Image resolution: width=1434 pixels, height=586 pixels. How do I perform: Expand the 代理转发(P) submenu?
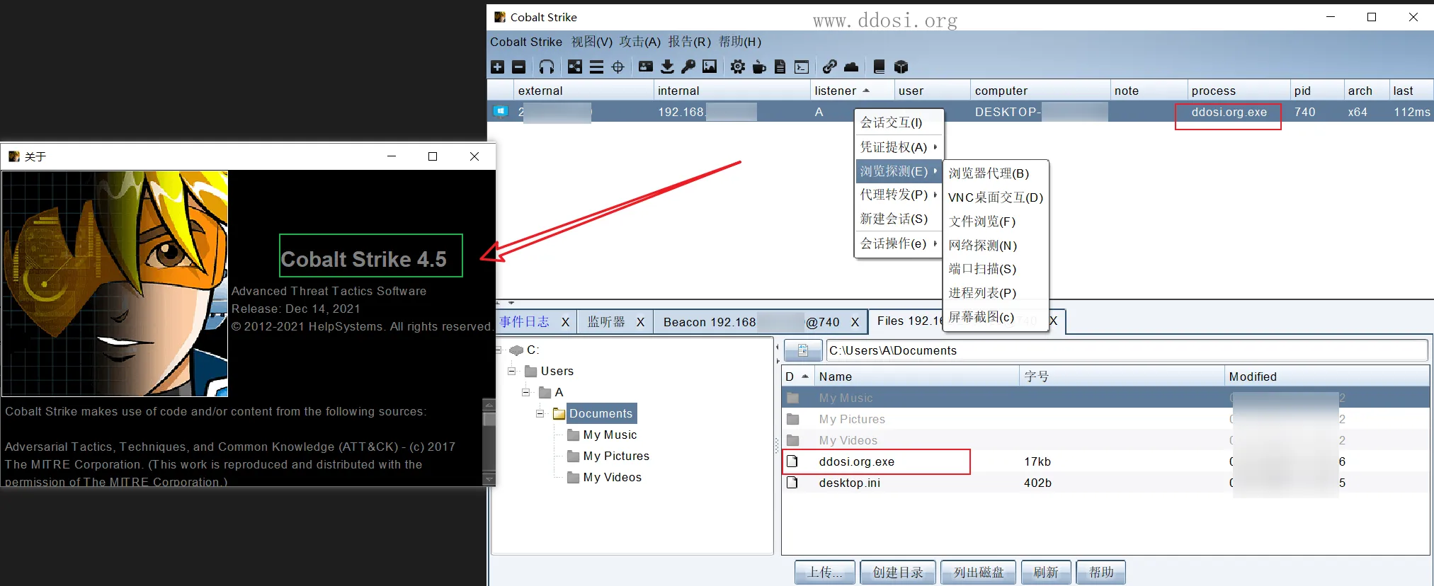(899, 195)
